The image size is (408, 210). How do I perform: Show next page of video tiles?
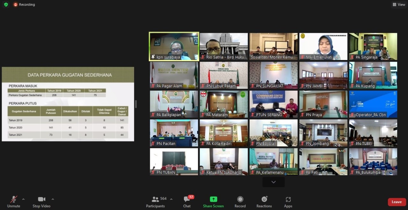273,182
